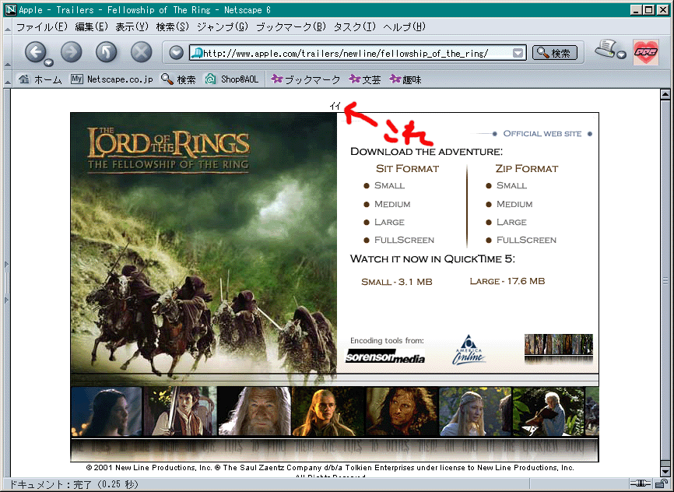Open the Back button history dropdown arrow
Viewport: 674px width, 492px height.
click(x=49, y=63)
